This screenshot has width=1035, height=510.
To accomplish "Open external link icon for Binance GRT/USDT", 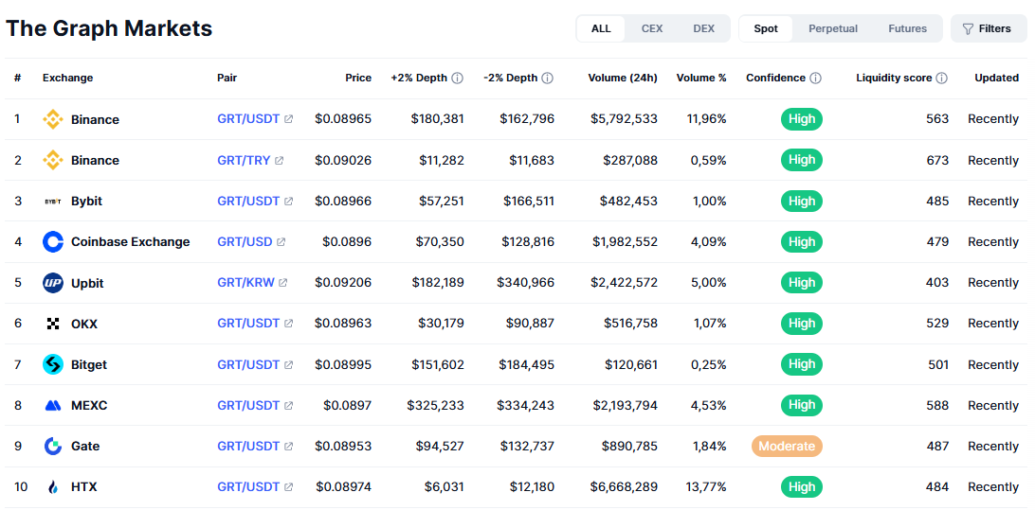I will click(288, 119).
